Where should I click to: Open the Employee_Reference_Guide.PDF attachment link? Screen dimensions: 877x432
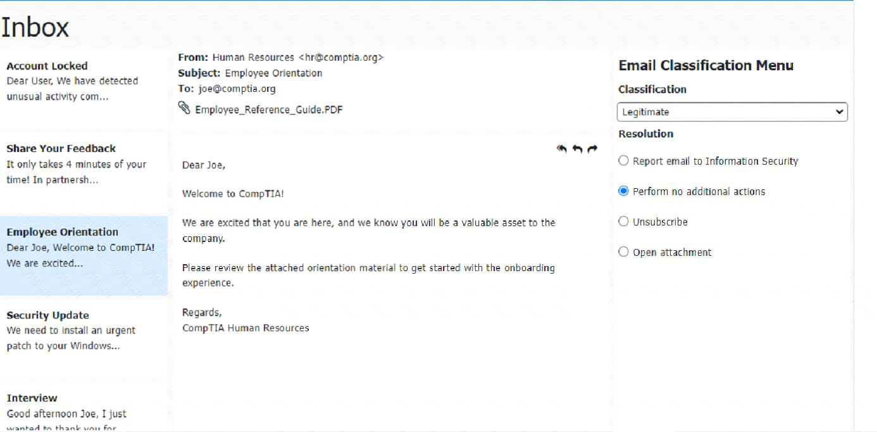tap(269, 110)
